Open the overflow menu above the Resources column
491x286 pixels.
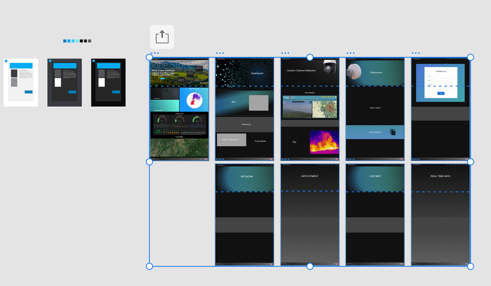click(351, 52)
